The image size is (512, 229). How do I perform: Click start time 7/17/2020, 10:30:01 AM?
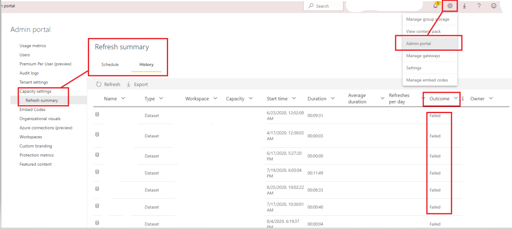[285, 207]
